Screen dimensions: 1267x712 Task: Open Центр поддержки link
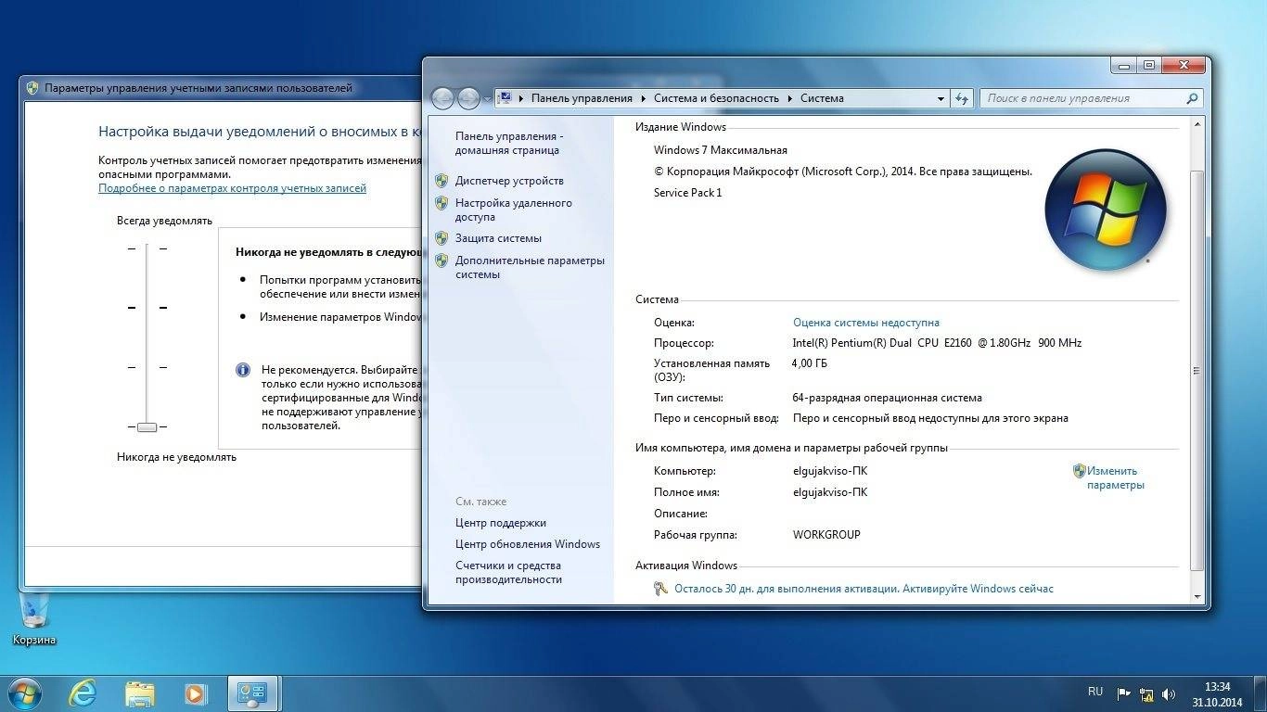(x=501, y=523)
